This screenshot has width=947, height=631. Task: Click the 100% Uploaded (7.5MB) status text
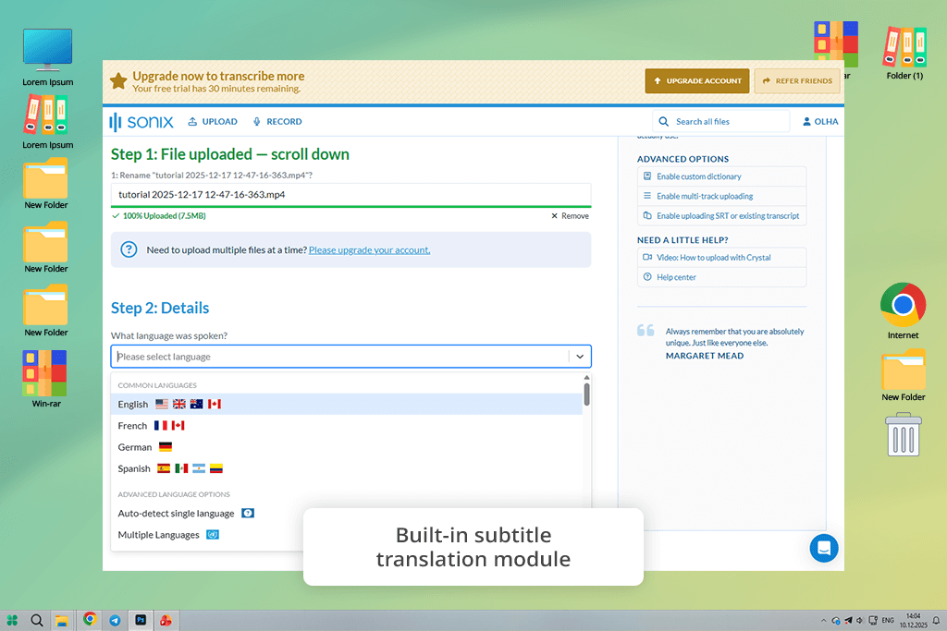point(165,216)
